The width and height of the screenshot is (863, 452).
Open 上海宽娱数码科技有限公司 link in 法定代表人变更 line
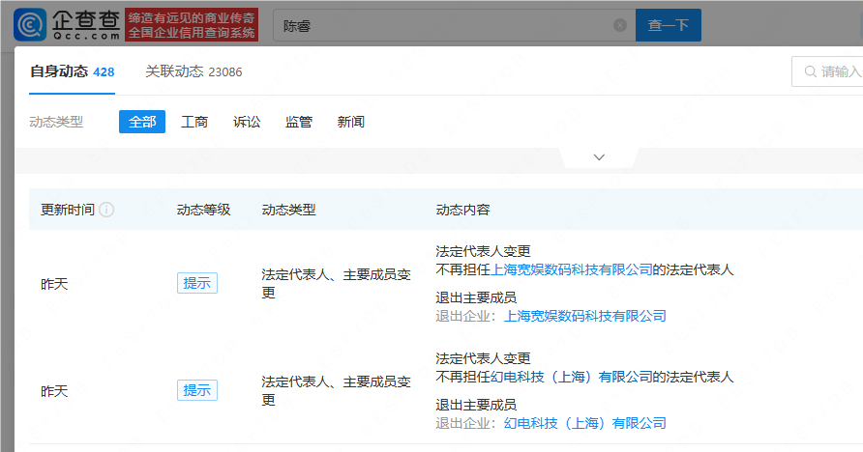[x=571, y=269]
